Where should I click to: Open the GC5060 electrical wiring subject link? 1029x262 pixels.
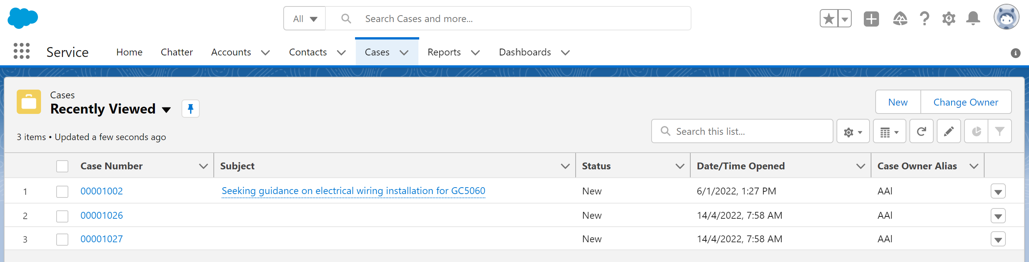[353, 191]
